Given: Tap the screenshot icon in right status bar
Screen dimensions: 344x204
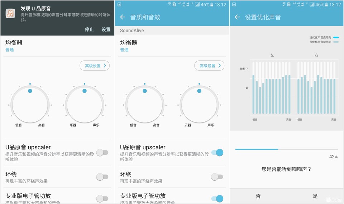Looking at the screenshot, I should (234, 4).
